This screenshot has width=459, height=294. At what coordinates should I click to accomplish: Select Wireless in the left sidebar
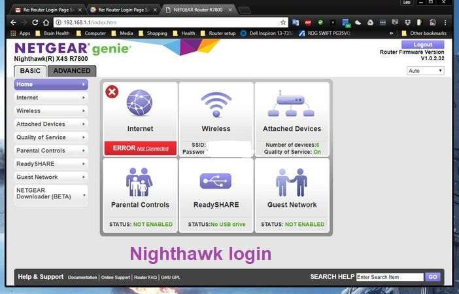coord(50,111)
